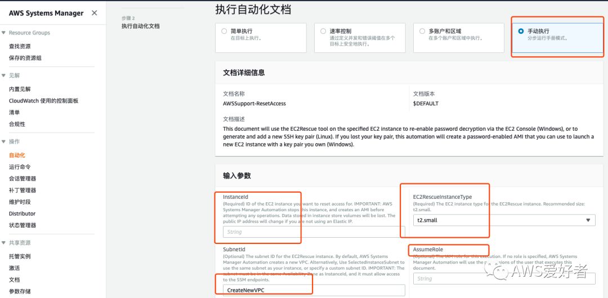
Task: Open 运行命令 in the sidebar
Action: click(x=20, y=167)
